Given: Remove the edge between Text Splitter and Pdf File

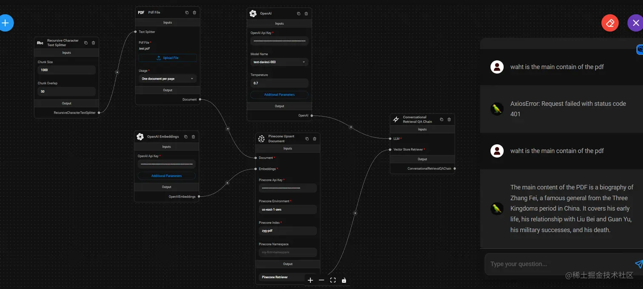Looking at the screenshot, I should pos(117,72).
